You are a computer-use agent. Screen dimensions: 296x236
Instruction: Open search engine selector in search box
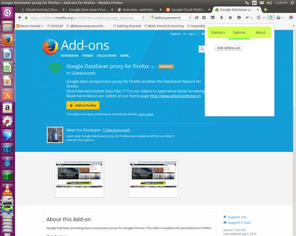click(x=152, y=18)
